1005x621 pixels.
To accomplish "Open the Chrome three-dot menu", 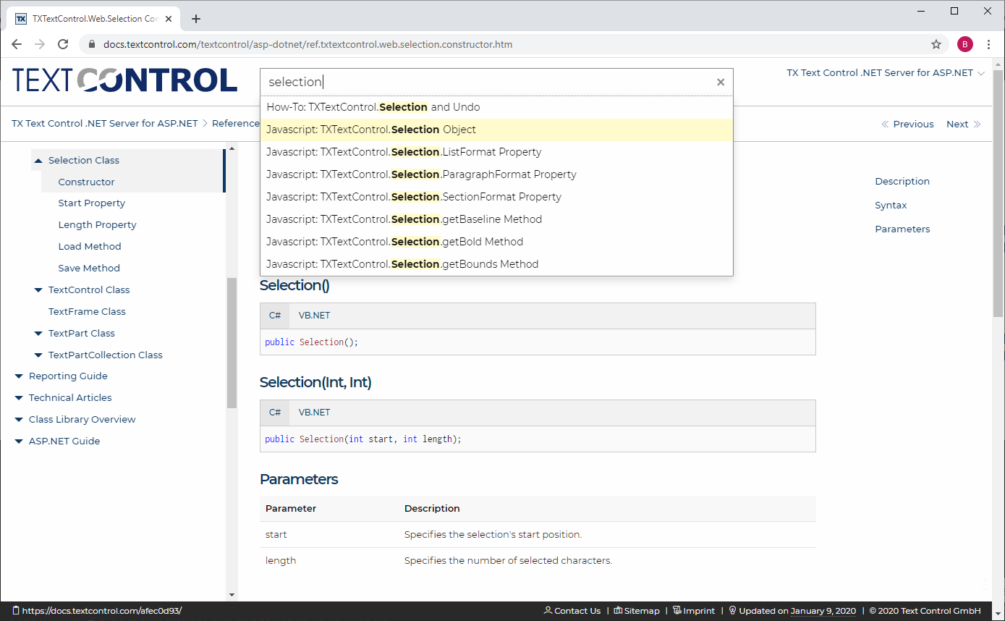I will [989, 44].
